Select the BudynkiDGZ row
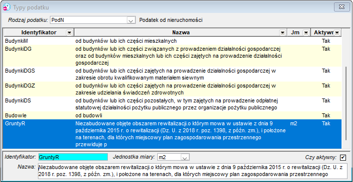 (172, 89)
